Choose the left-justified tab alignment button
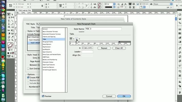The height and width of the screenshot is (102, 182). click(x=71, y=39)
